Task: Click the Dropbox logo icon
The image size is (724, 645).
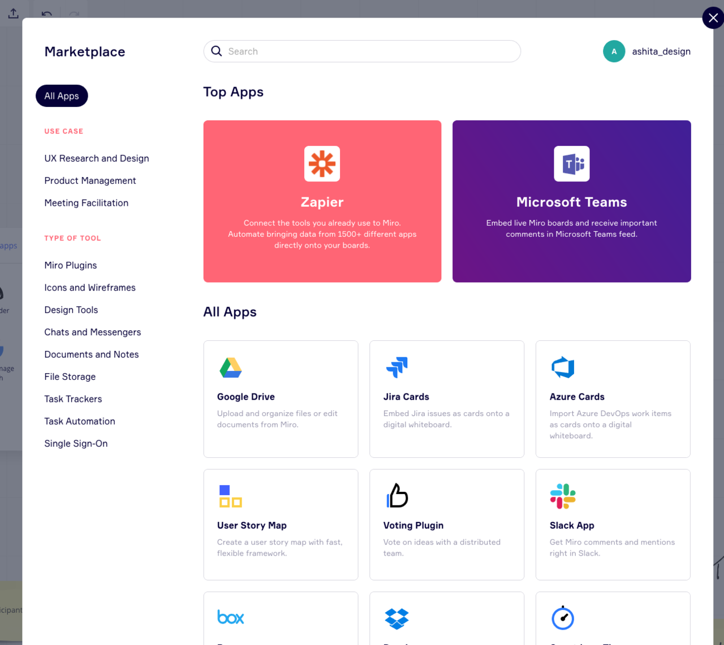Action: click(397, 618)
